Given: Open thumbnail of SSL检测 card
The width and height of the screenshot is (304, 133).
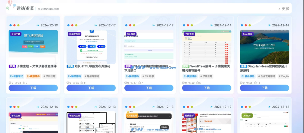Looking at the screenshot, I should 149,47.
